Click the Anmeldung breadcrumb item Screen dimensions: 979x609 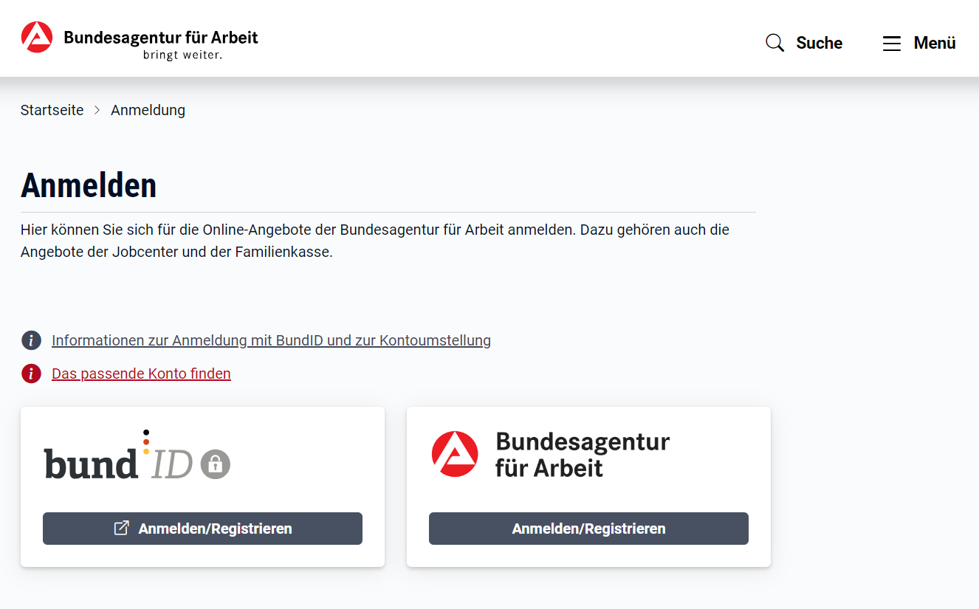click(148, 110)
